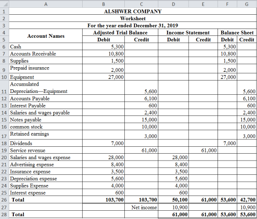This screenshot has width=257, height=219.
Task: Click Service revenue 61,000 in Income Statement credit
Action: 203,150
